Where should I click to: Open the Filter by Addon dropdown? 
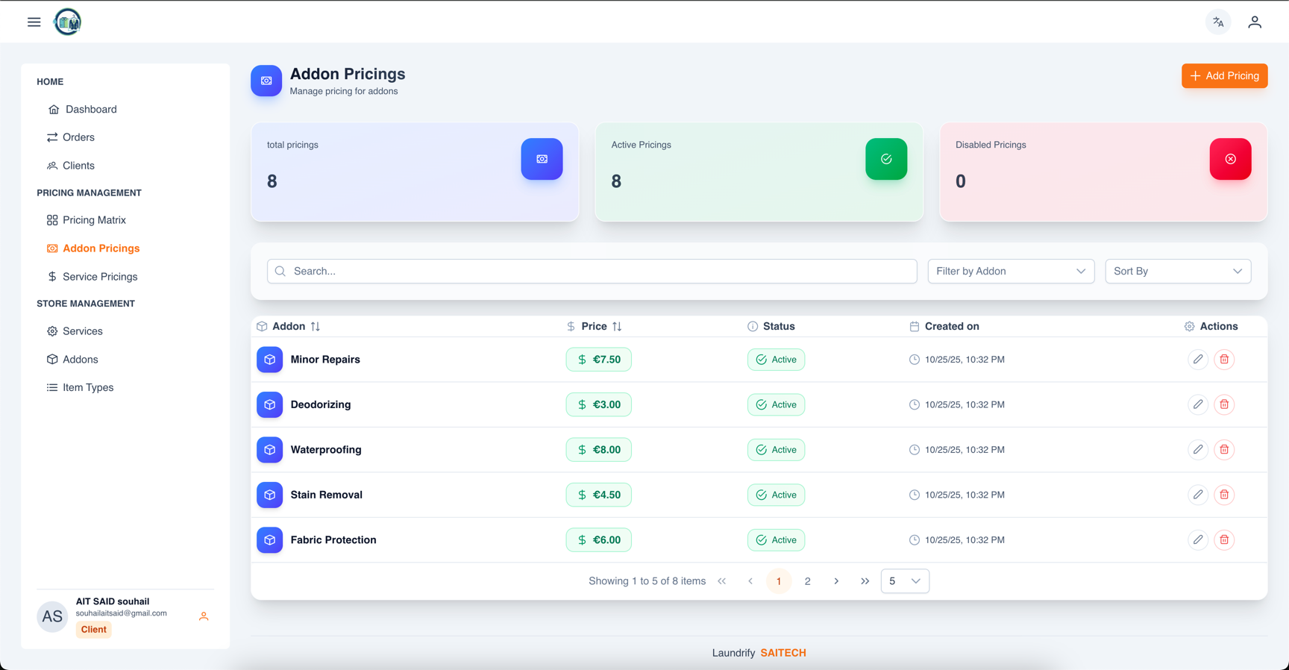tap(1011, 272)
